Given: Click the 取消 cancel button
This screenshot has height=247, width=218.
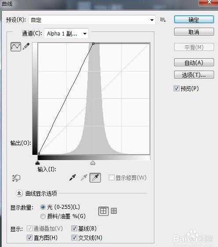Looking at the screenshot, I should (194, 32).
